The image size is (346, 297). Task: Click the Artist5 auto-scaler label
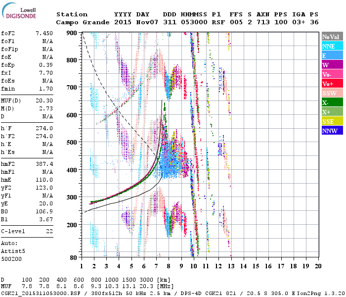click(13, 251)
